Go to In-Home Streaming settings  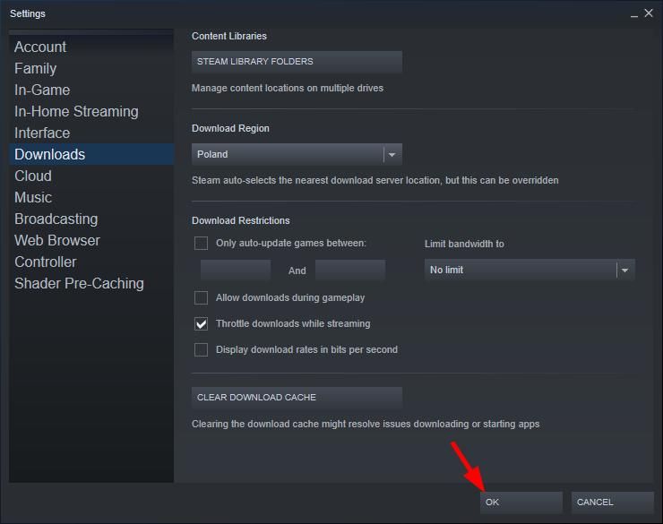point(76,111)
